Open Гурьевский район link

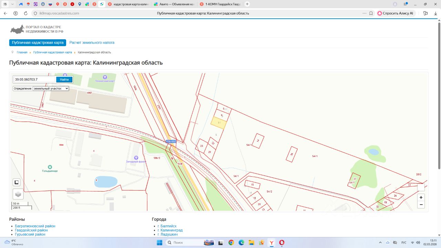pyautogui.click(x=30, y=235)
